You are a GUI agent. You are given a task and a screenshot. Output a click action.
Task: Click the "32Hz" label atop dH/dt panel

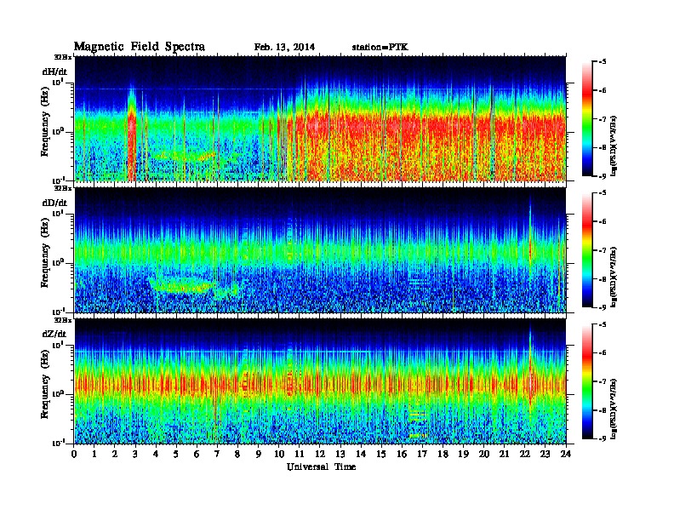[63, 57]
